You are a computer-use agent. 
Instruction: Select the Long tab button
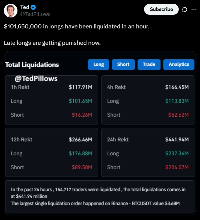[x=98, y=64]
